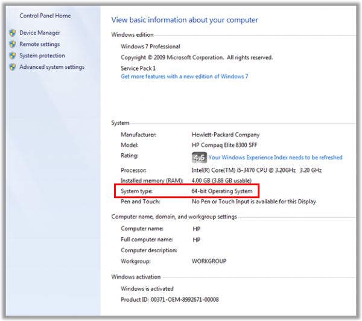Click the Advanced system settings shield icon

[13, 67]
